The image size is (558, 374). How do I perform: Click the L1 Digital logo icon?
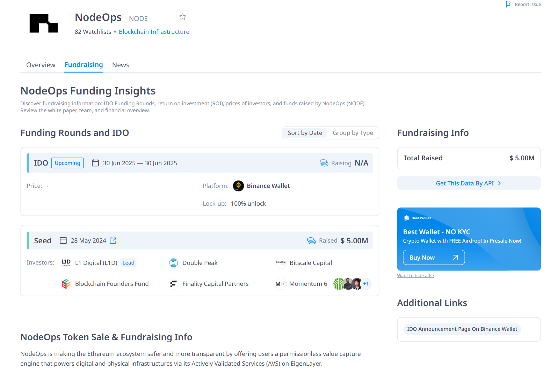tap(66, 263)
